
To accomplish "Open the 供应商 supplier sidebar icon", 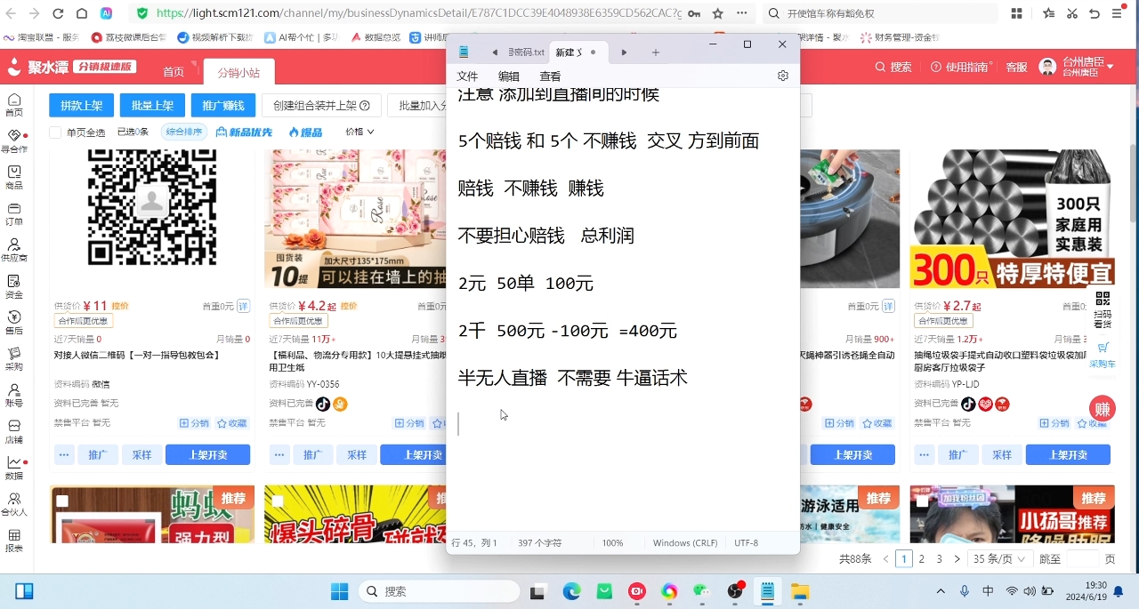I will 14,248.
